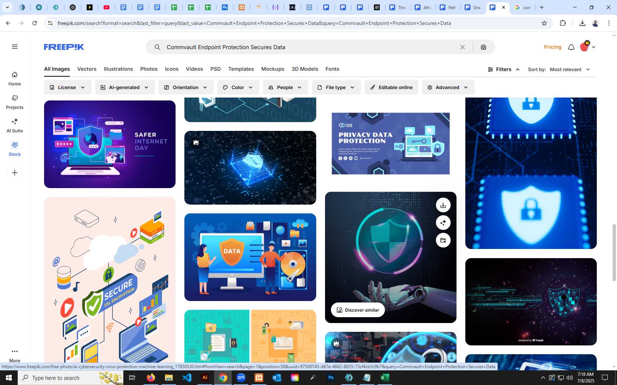
Task: Open the Safer Internet Day thumbnail
Action: click(110, 144)
